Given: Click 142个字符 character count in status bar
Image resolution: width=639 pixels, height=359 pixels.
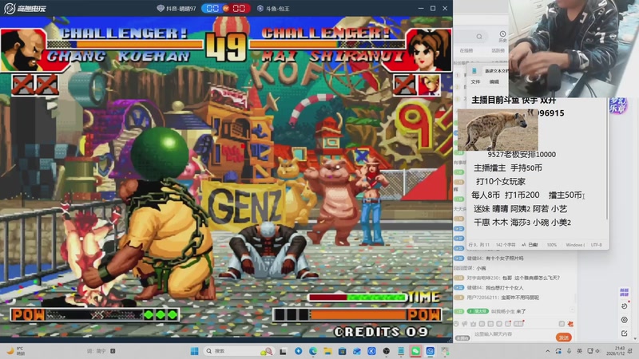Looking at the screenshot, I should coord(506,245).
